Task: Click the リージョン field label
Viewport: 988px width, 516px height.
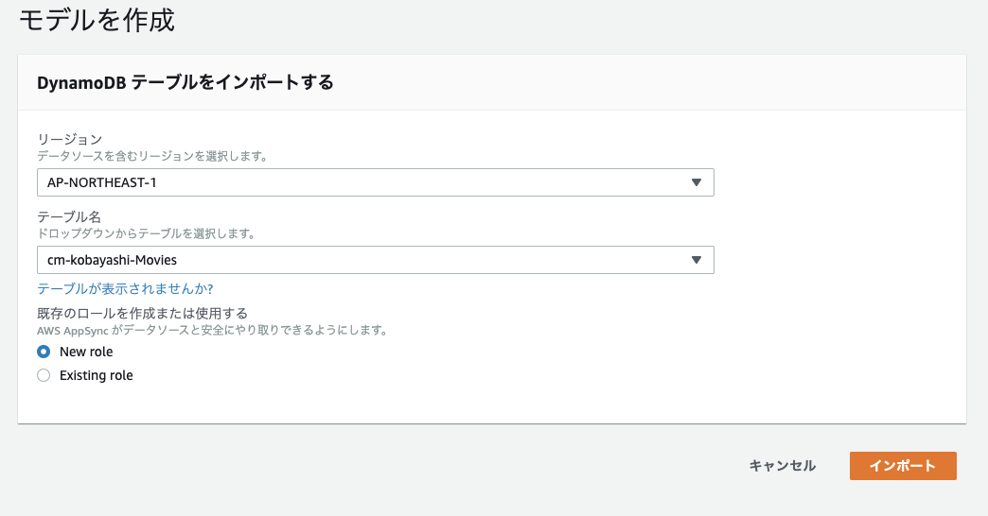Action: [x=69, y=139]
